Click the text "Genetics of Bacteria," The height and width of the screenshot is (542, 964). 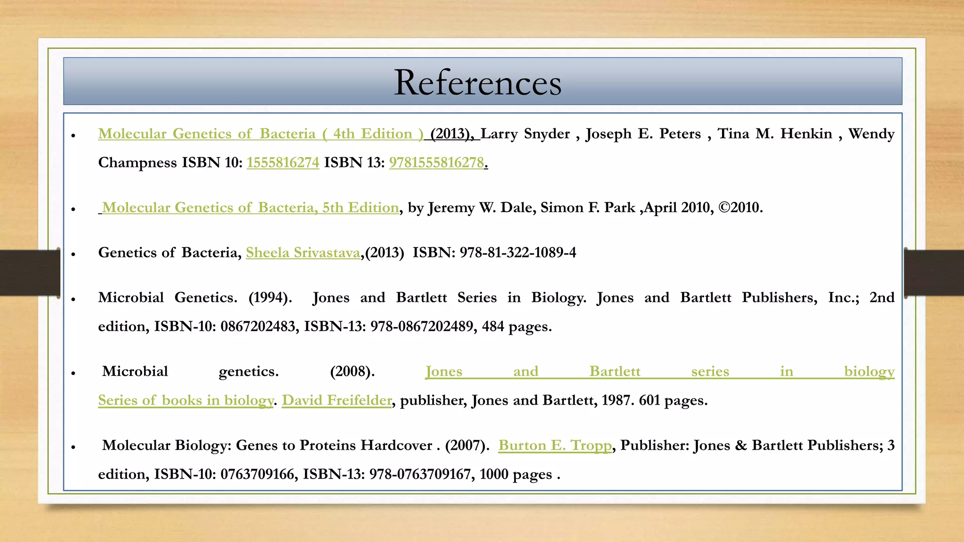coord(169,253)
